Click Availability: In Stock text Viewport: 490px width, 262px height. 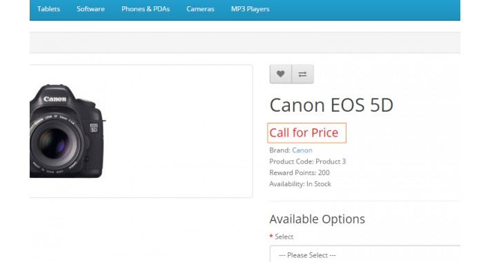[x=300, y=184]
